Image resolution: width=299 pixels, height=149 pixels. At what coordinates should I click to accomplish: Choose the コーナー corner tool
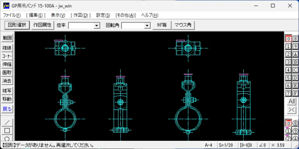tap(7, 56)
